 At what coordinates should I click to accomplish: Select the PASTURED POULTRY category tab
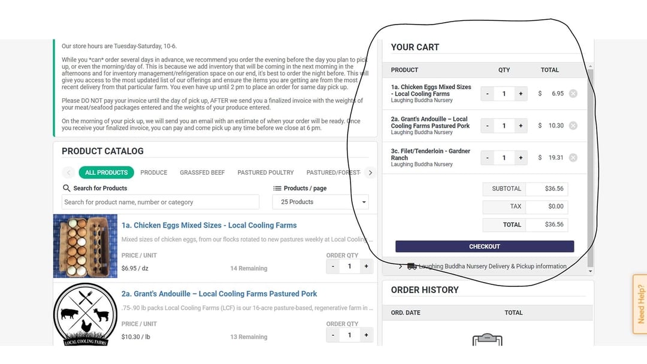pyautogui.click(x=265, y=173)
